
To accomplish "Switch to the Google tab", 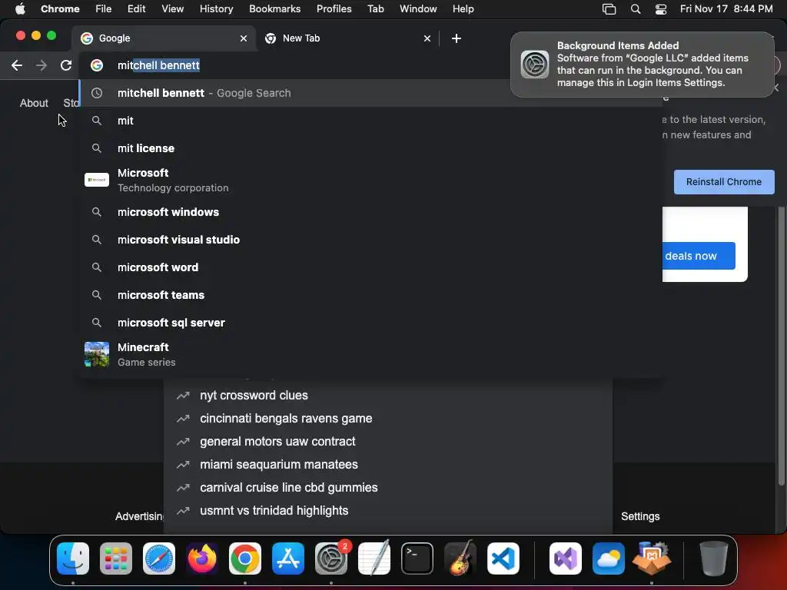I will click(x=164, y=38).
